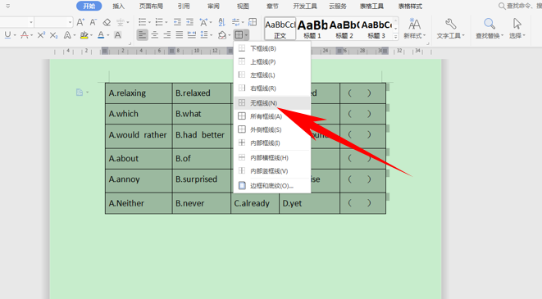Viewport: 542px width, 299px height.
Task: Open Find and Replace (查找替换)
Action: pos(490,29)
